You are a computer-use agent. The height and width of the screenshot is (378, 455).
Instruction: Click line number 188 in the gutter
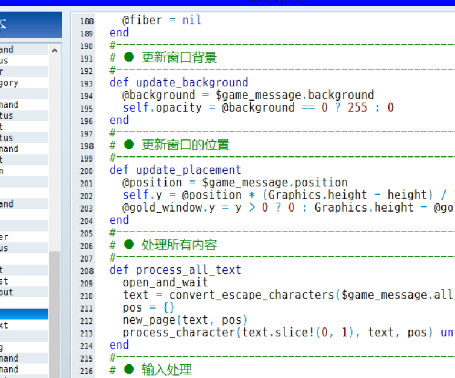pos(87,21)
